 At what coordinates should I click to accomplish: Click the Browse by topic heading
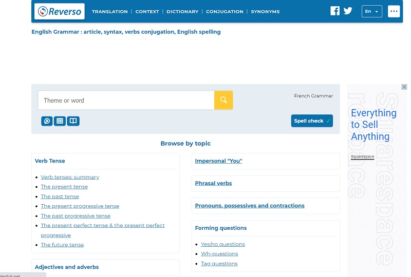coord(185,144)
